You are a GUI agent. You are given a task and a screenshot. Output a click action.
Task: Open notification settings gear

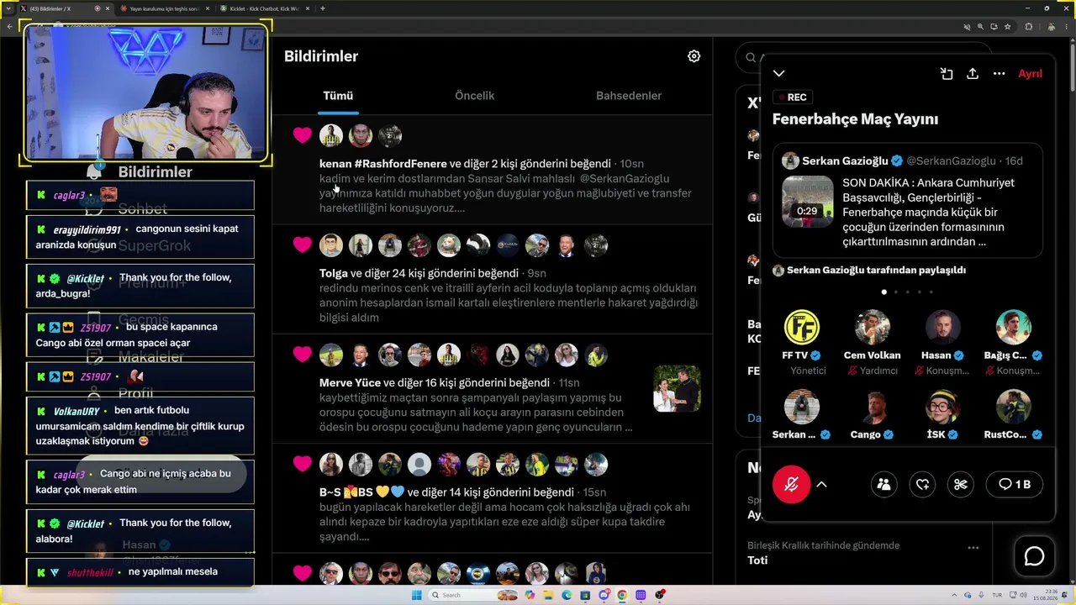(694, 56)
